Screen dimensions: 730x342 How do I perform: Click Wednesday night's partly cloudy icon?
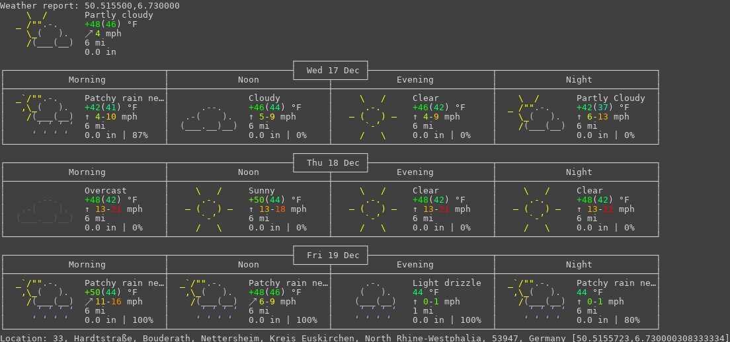point(537,114)
